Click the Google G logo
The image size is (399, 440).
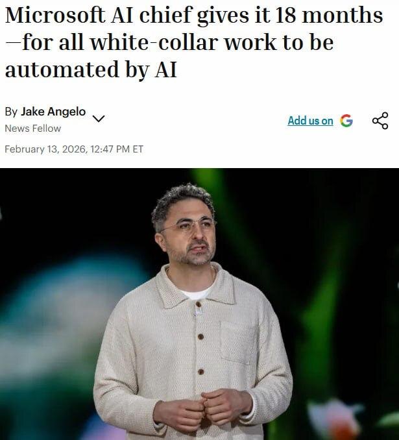click(x=346, y=121)
